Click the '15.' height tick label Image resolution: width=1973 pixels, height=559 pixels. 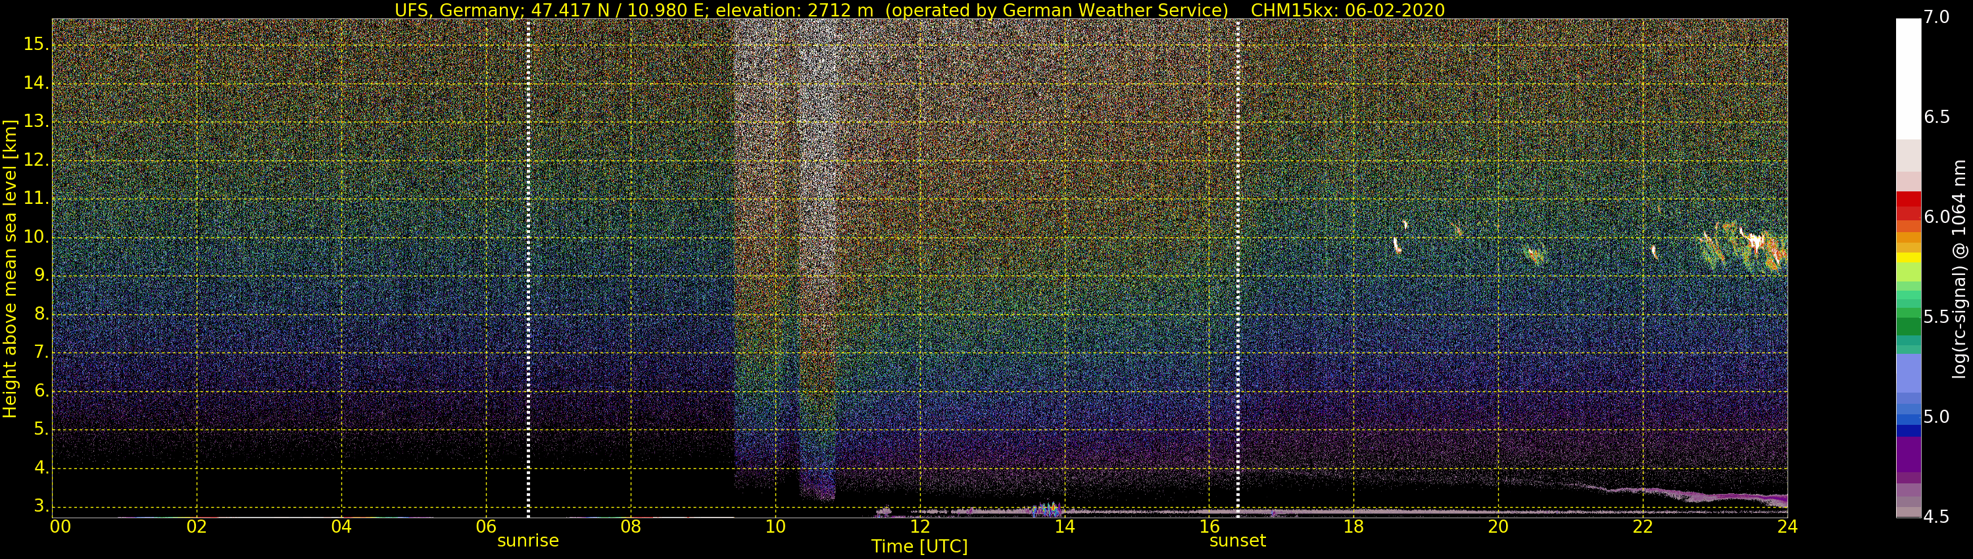pos(36,45)
